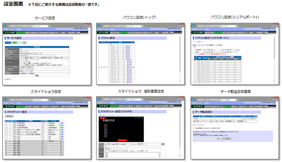282x162 pixels.
Task: Open 詳細設定 link below サービス設定 form
Action: [8, 79]
